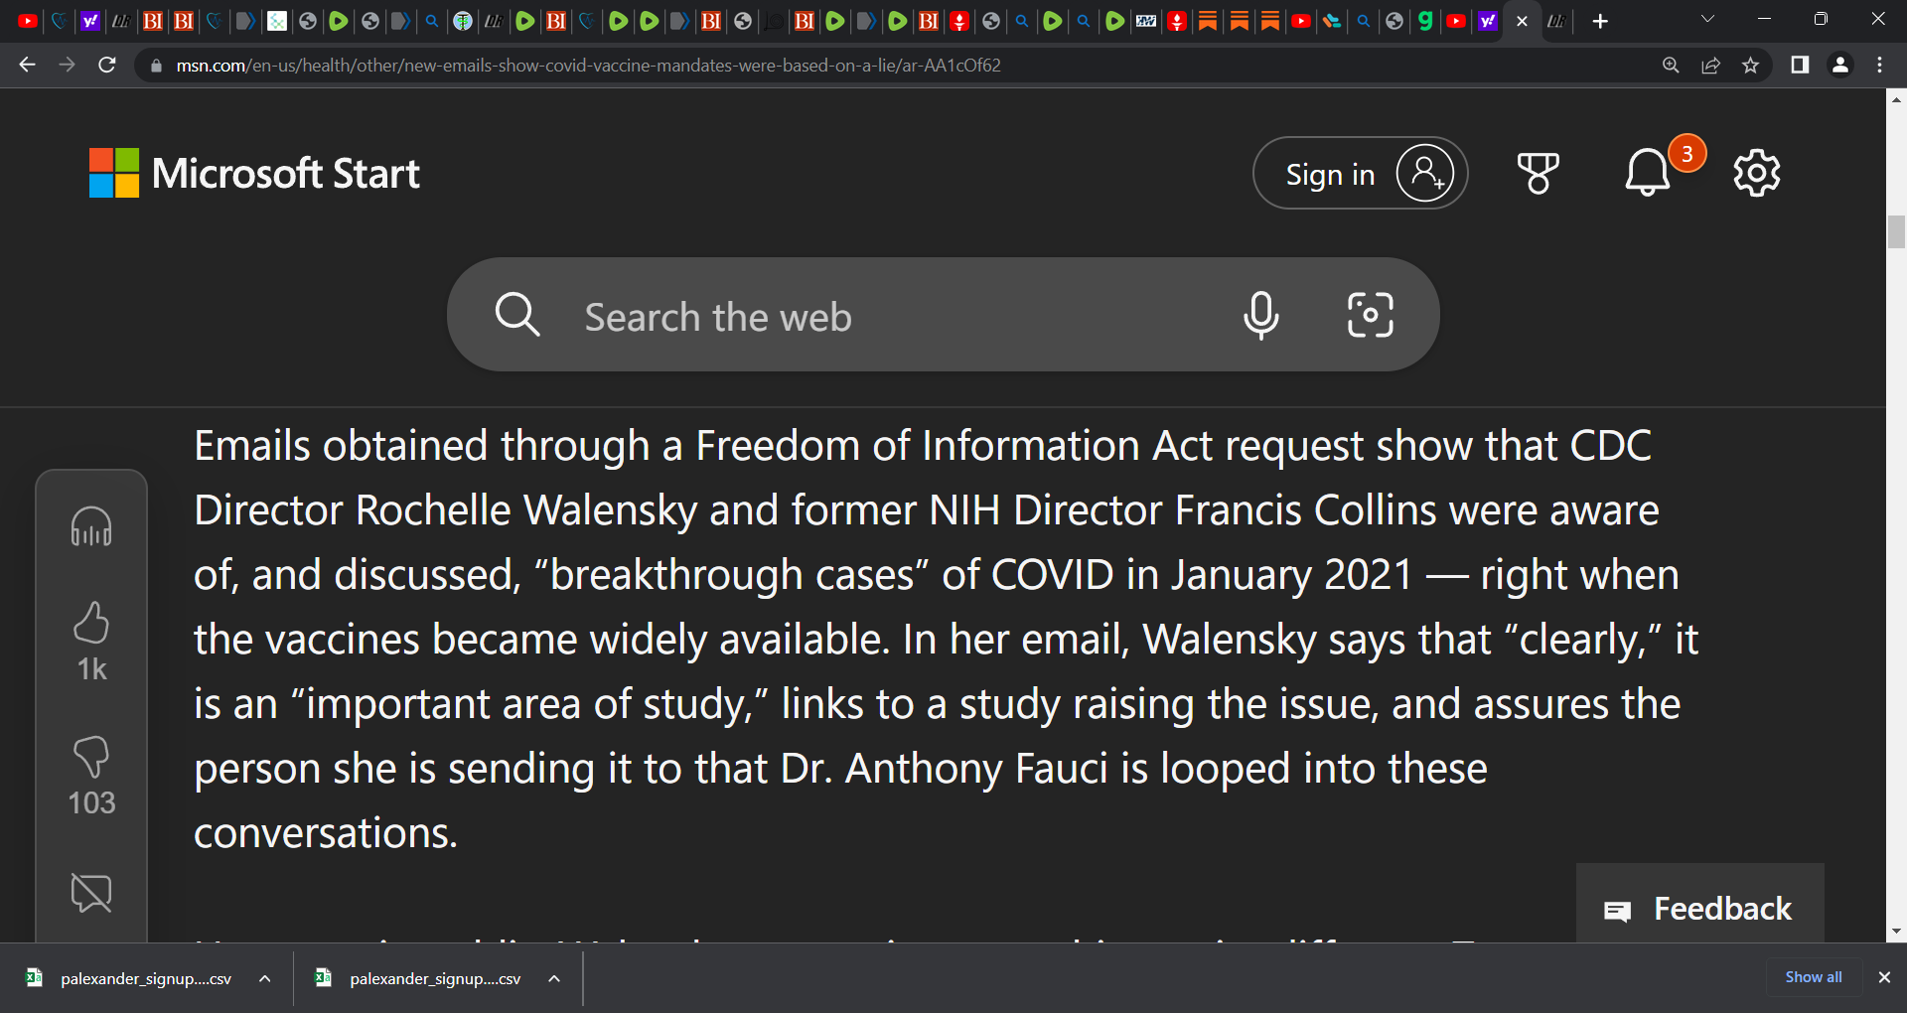The height and width of the screenshot is (1013, 1907).
Task: Click the Microsoft Start logo
Action: pos(254,174)
